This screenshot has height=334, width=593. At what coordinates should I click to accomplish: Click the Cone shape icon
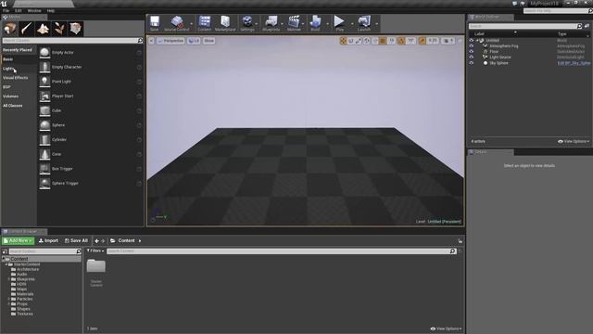[44, 154]
